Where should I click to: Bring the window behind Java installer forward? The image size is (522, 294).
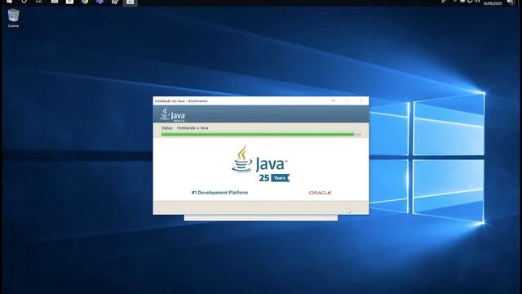point(261,218)
